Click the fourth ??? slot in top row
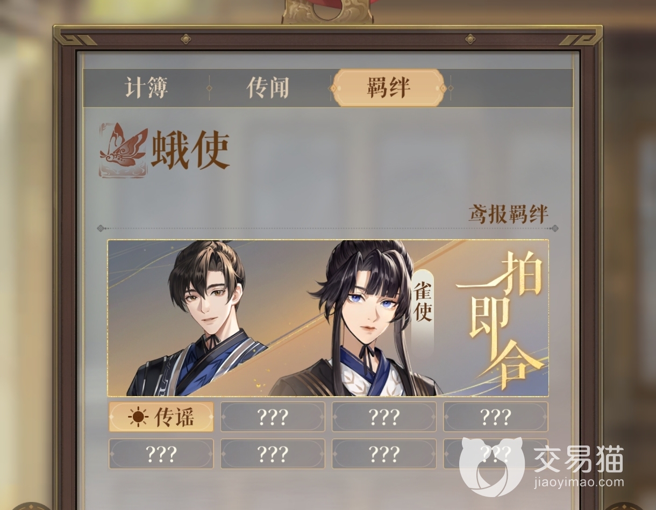The height and width of the screenshot is (510, 656). [495, 417]
